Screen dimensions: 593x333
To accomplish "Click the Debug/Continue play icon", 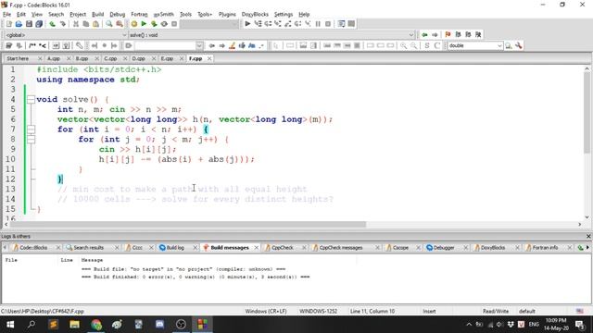I will [247, 24].
